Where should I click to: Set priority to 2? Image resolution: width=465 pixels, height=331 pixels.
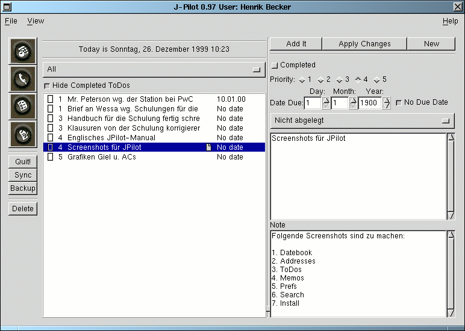point(321,80)
